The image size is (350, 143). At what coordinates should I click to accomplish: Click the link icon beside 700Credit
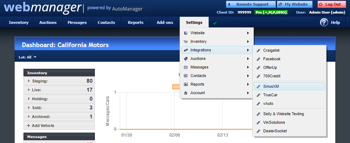point(258,76)
